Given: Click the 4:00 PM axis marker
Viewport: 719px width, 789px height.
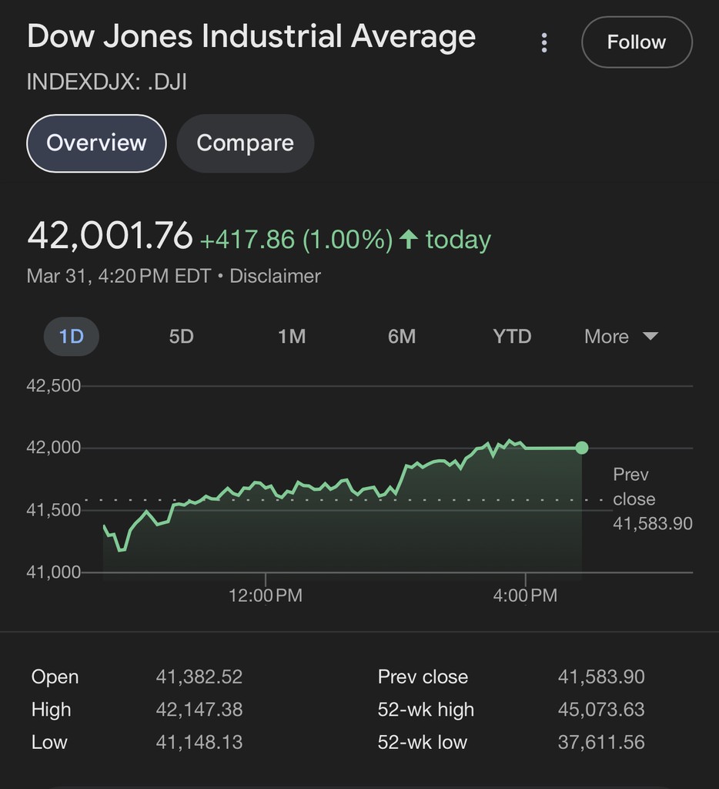Looking at the screenshot, I should pos(526,596).
